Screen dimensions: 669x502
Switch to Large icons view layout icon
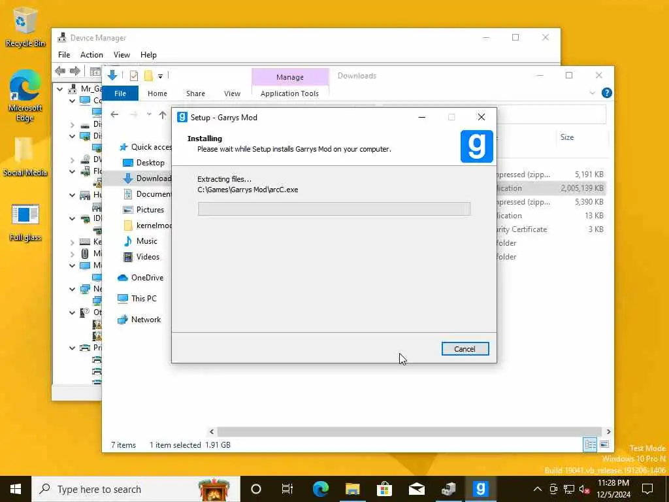(x=604, y=444)
